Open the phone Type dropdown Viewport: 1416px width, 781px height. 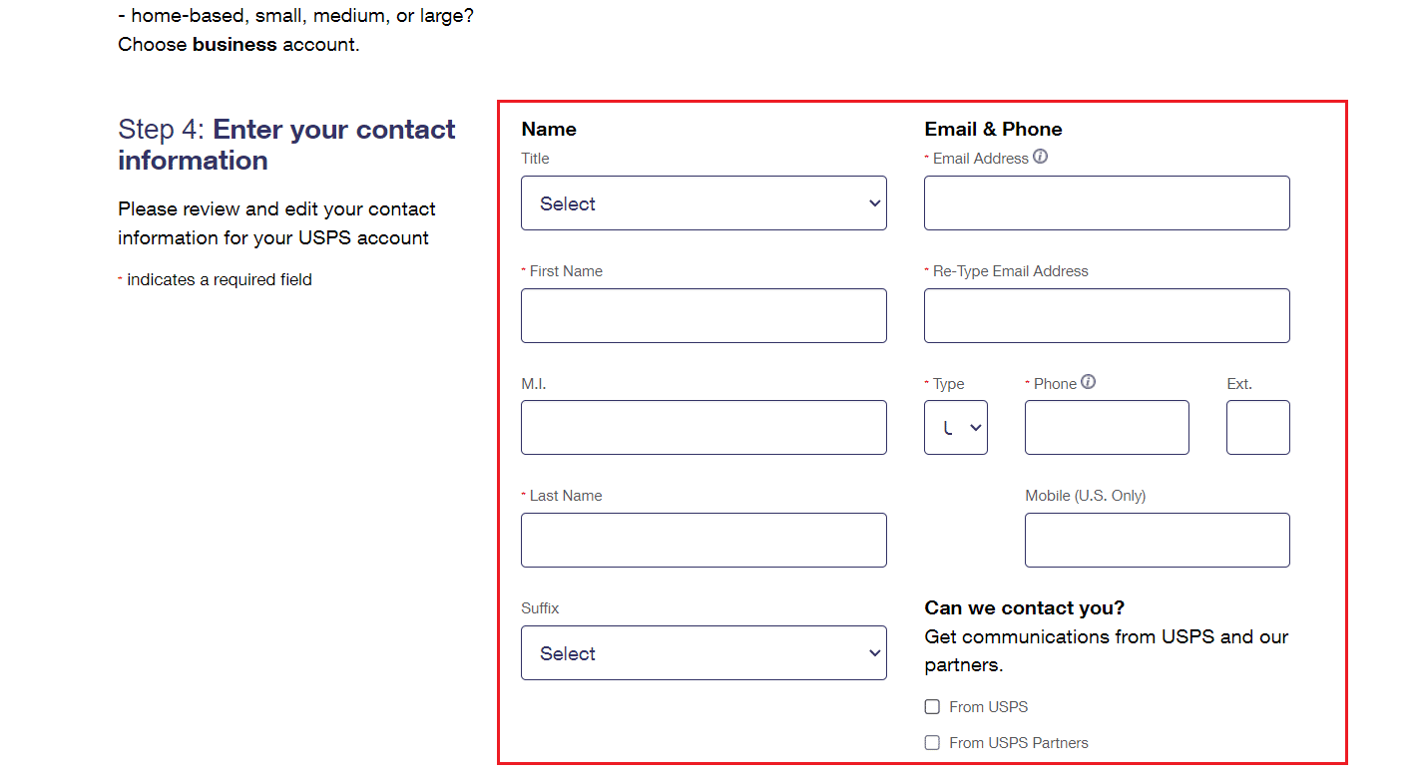[x=955, y=427]
